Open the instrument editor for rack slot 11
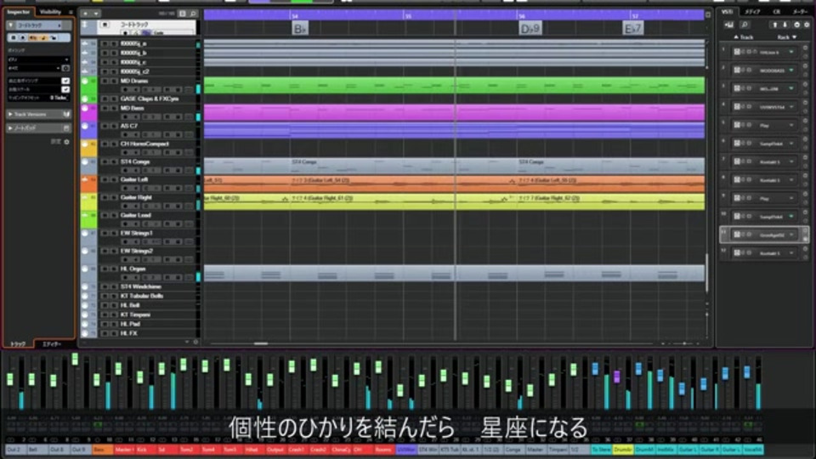816x459 pixels. click(737, 235)
